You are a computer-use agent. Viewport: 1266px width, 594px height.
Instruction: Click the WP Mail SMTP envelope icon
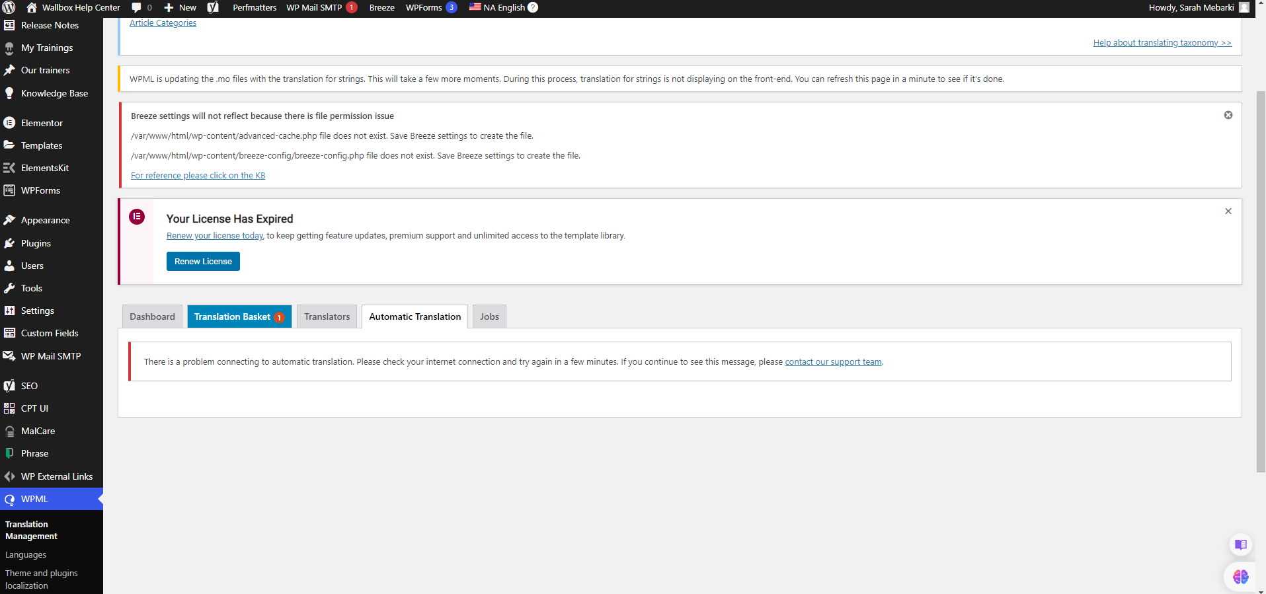pos(9,356)
